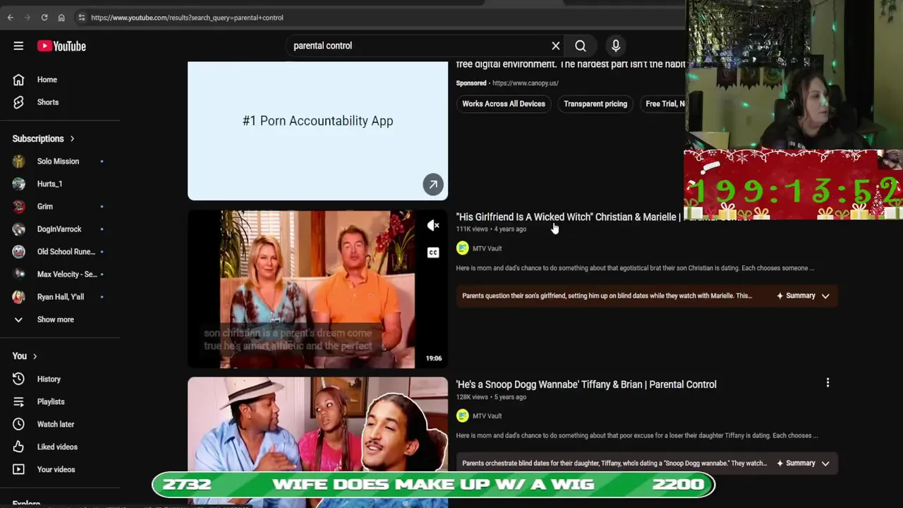Open DogInVarrock subscription channel
Viewport: 903px width, 508px height.
click(x=60, y=229)
